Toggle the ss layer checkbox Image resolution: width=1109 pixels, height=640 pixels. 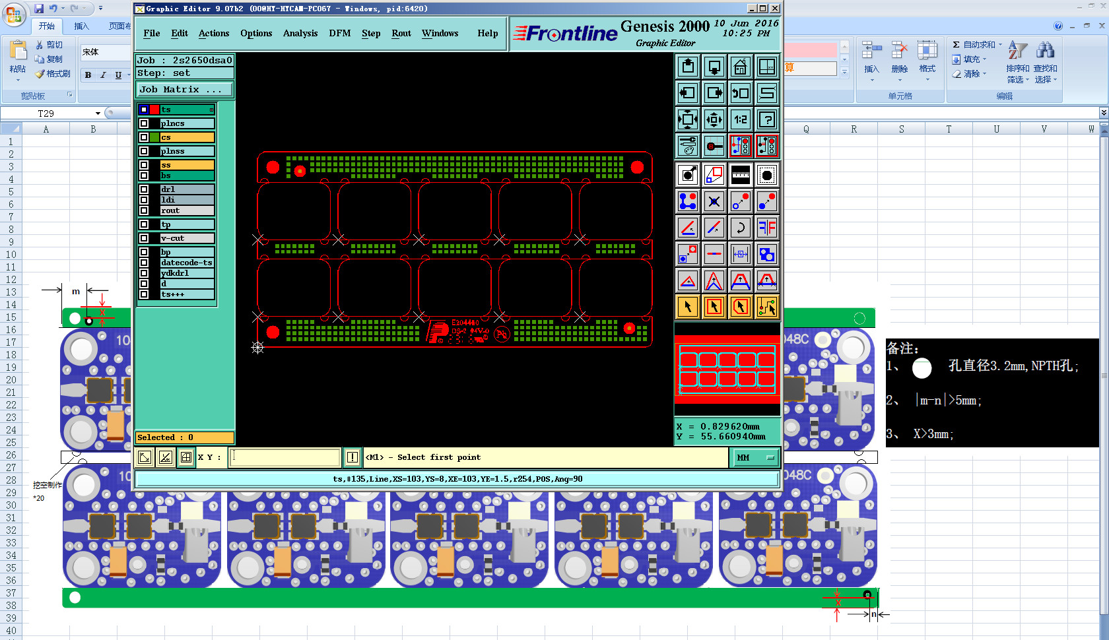point(144,165)
